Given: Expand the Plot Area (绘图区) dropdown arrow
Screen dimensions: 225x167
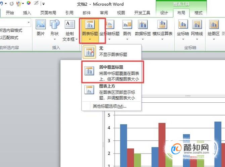Looking at the screenshot, I should (x=214, y=39).
